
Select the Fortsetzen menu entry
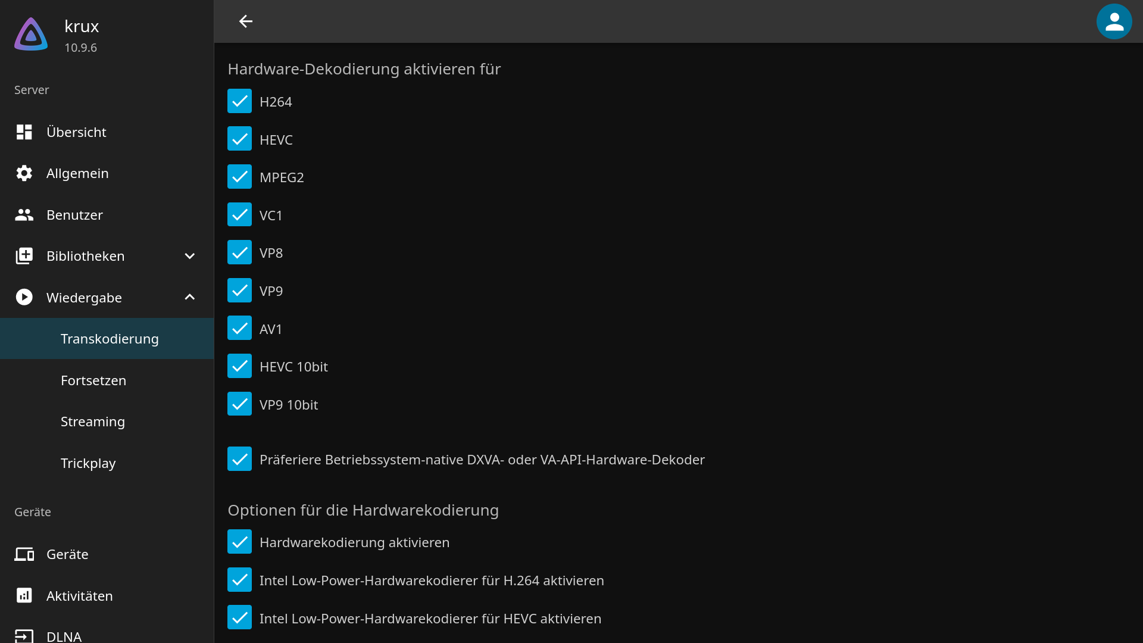coord(93,380)
